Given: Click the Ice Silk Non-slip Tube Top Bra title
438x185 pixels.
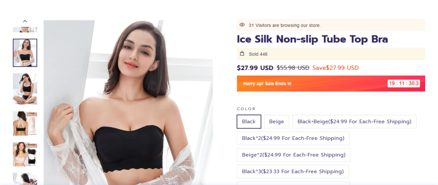Looking at the screenshot, I should [312, 40].
